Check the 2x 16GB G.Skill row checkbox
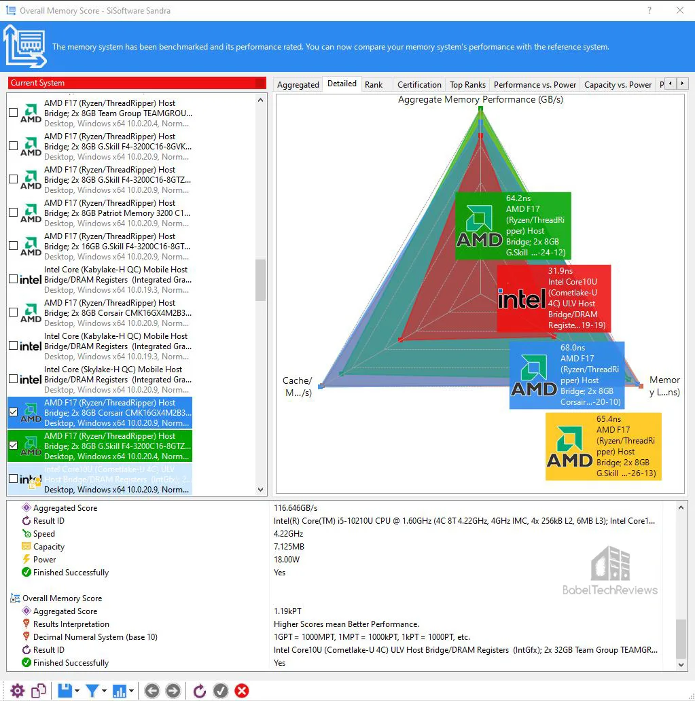Screen dimensions: 695x701 [x=14, y=246]
